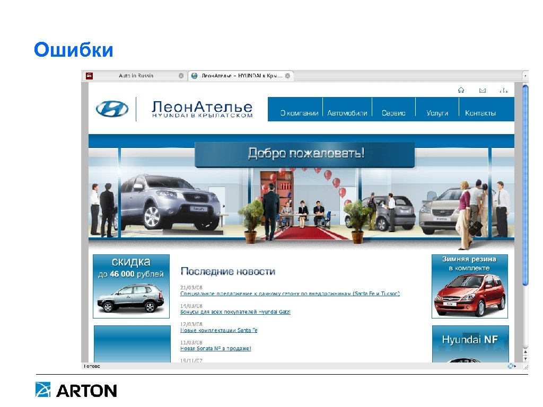Click the Добро пожаловать banner
Screen dimensions: 543x407
point(305,154)
